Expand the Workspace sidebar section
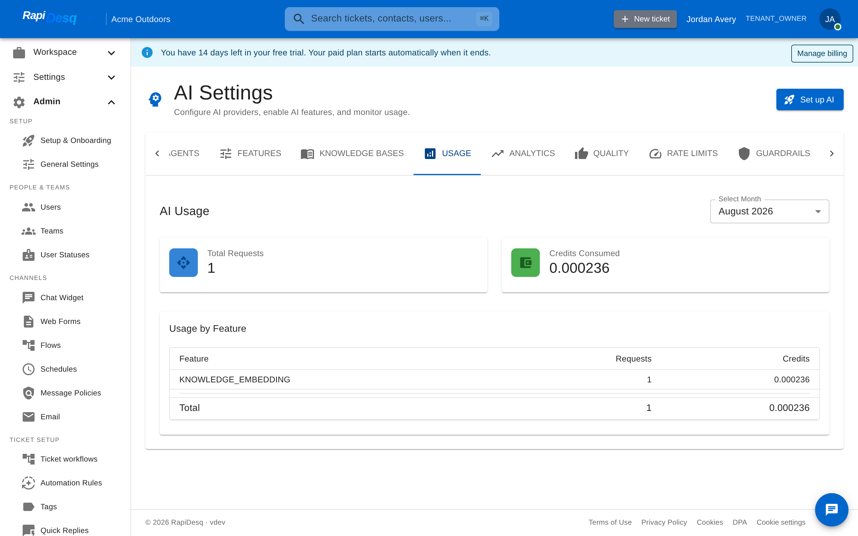 (x=66, y=52)
